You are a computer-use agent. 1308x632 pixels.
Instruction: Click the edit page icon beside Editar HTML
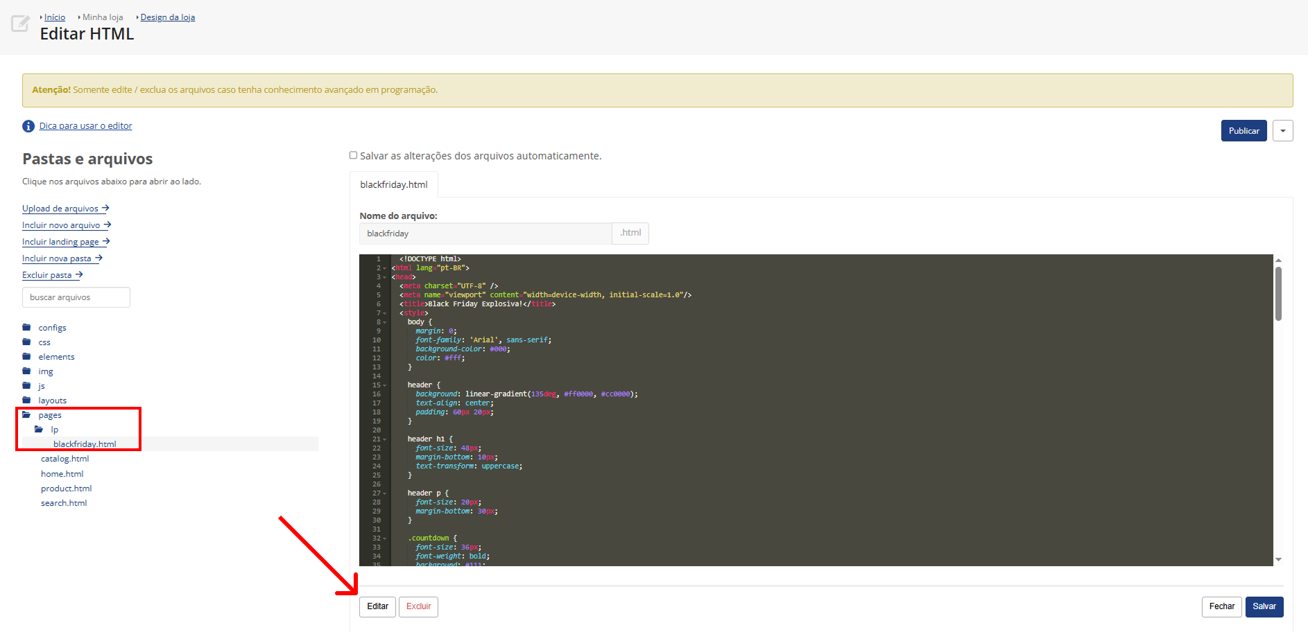20,24
